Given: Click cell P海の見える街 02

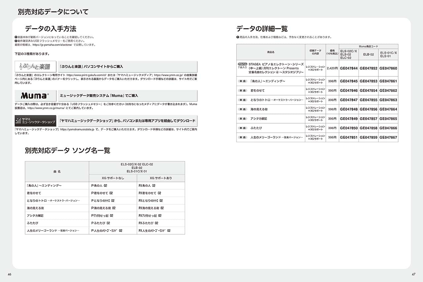Looking at the screenshot, I should point(113,208).
